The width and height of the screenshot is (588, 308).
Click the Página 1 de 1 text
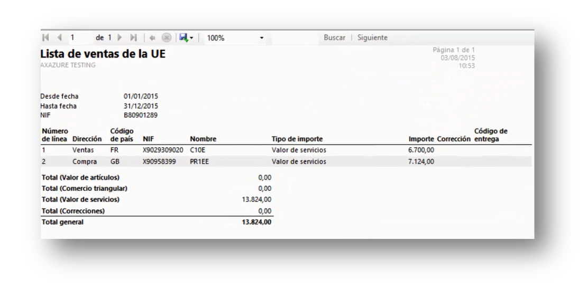click(x=454, y=50)
